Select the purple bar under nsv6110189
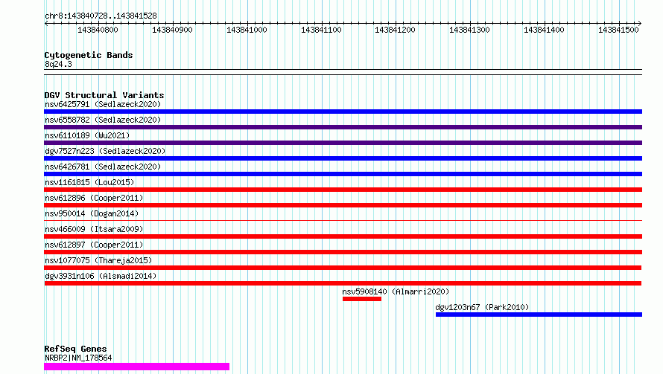 (x=343, y=143)
